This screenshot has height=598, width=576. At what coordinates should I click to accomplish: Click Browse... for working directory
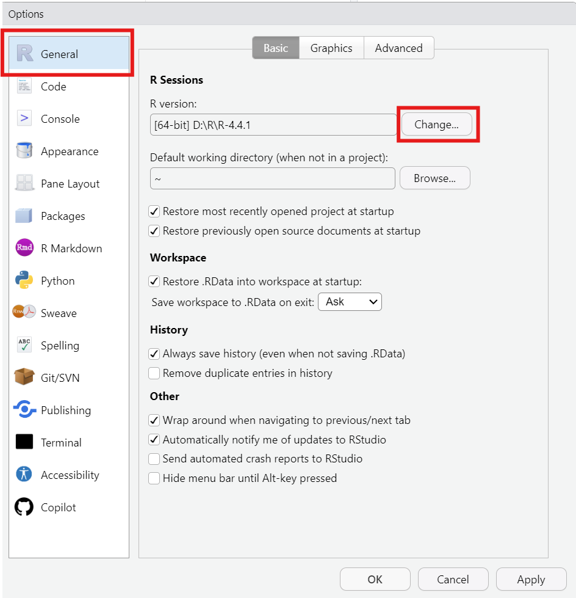(434, 178)
